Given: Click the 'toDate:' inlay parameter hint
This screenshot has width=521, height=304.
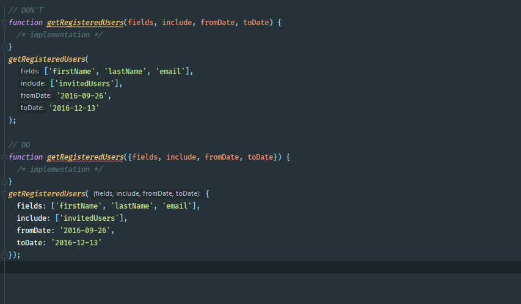Looking at the screenshot, I should click(x=32, y=108).
